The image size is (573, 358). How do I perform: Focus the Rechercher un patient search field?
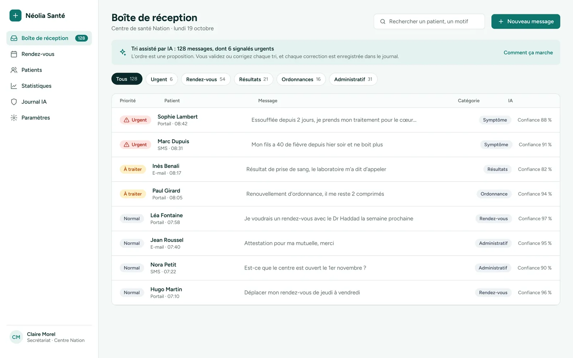[429, 21]
